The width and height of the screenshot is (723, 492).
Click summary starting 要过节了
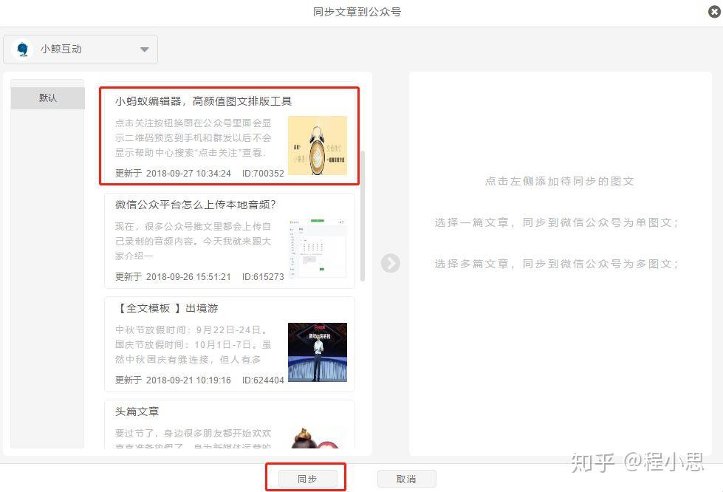(x=193, y=440)
